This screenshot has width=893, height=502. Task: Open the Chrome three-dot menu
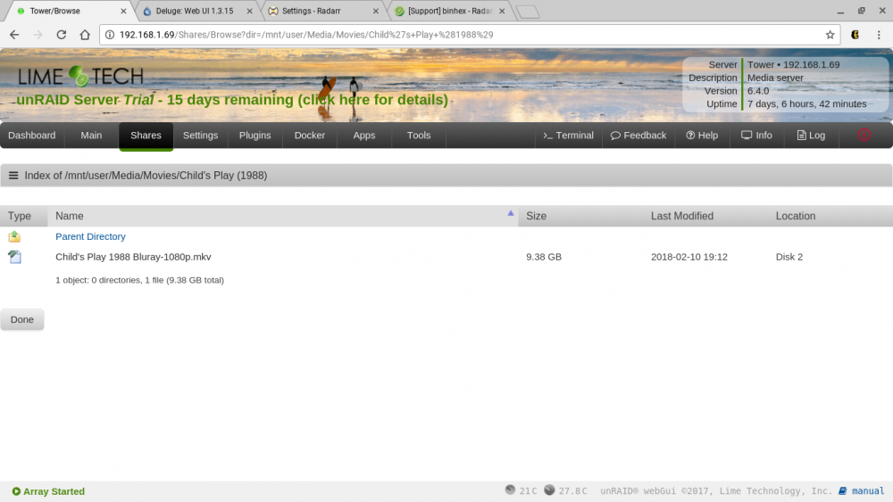pos(879,35)
